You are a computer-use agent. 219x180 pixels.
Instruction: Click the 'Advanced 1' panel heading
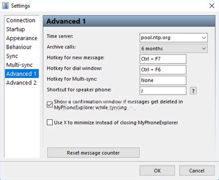coord(66,21)
